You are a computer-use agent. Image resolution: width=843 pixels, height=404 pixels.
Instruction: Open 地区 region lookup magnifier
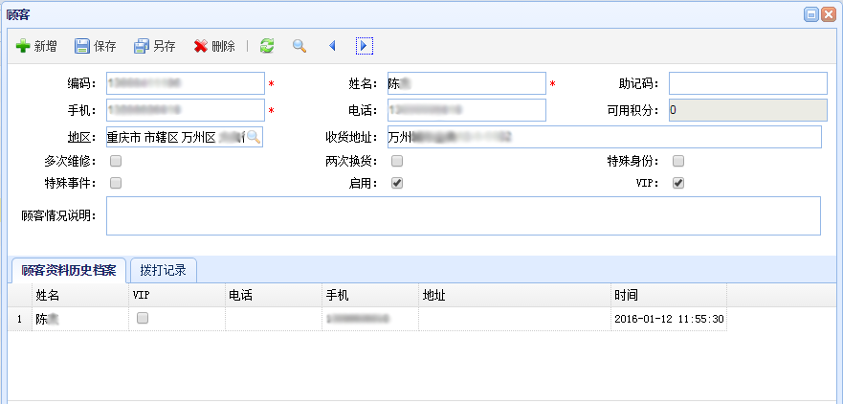tap(254, 138)
